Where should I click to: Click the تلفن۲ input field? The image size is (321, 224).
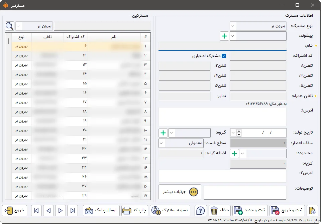(185, 66)
